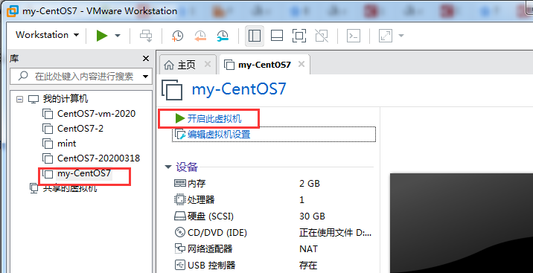Click the virtual machine preview thumbnail
The width and height of the screenshot is (533, 273).
pyautogui.click(x=462, y=223)
